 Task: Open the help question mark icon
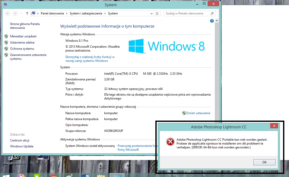pos(212,21)
